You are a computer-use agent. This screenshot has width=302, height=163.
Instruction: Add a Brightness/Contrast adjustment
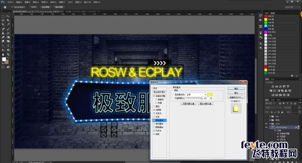[272, 87]
